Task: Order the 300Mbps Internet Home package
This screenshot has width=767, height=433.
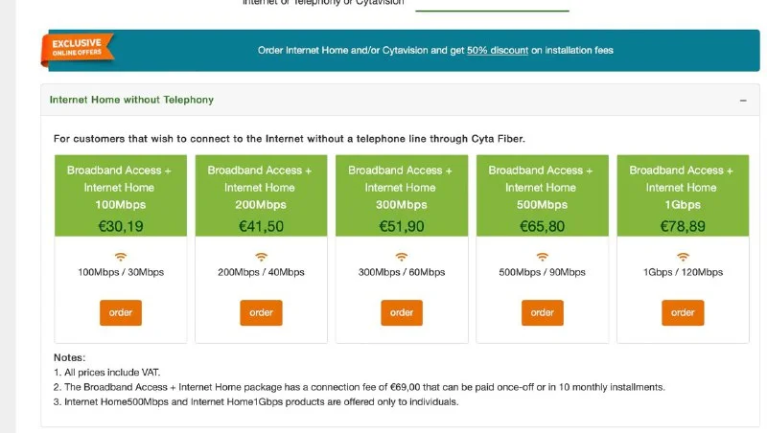Action: [x=402, y=312]
